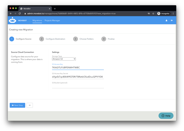Screen dimensions: 184x131
Task: Click the logout icon in header
Action: point(172,21)
